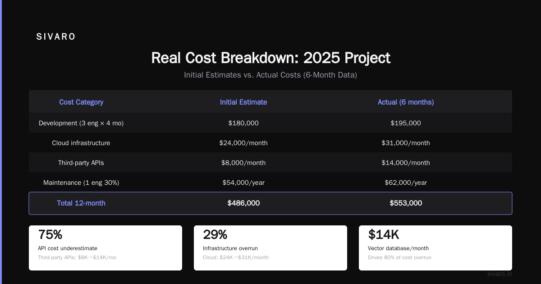This screenshot has width=541, height=284.
Task: Click the 'Infrastructure overrun' label
Action: point(230,248)
